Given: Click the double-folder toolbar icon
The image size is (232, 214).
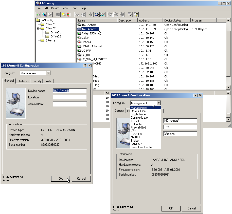Looking at the screenshot, I should click(63, 14).
